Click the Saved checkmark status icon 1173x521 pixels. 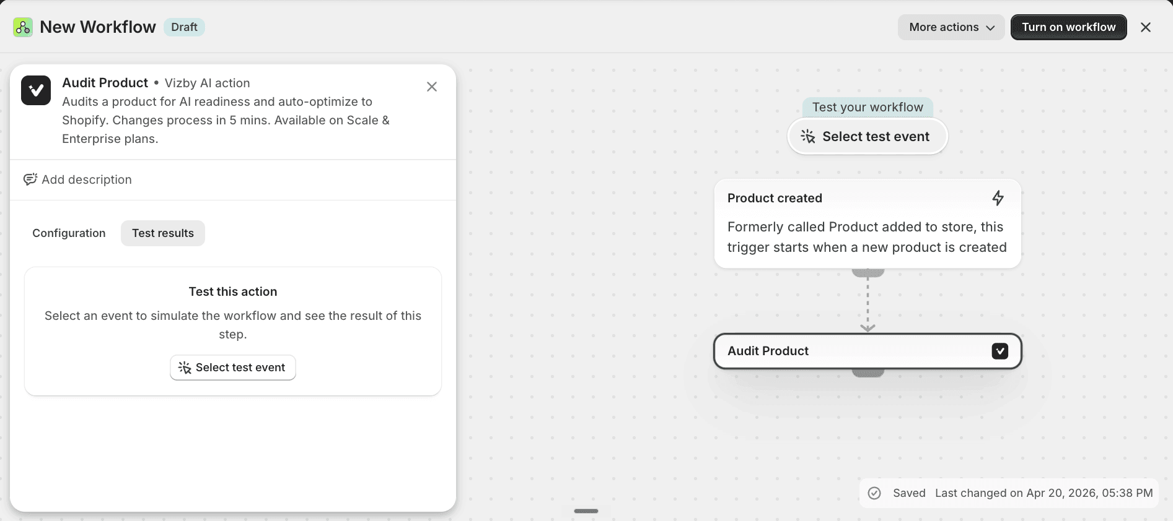874,493
